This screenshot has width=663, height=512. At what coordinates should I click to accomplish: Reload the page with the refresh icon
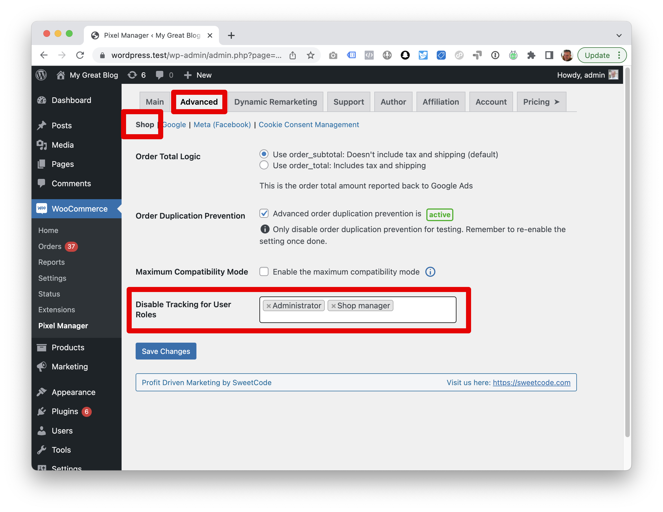click(x=80, y=55)
